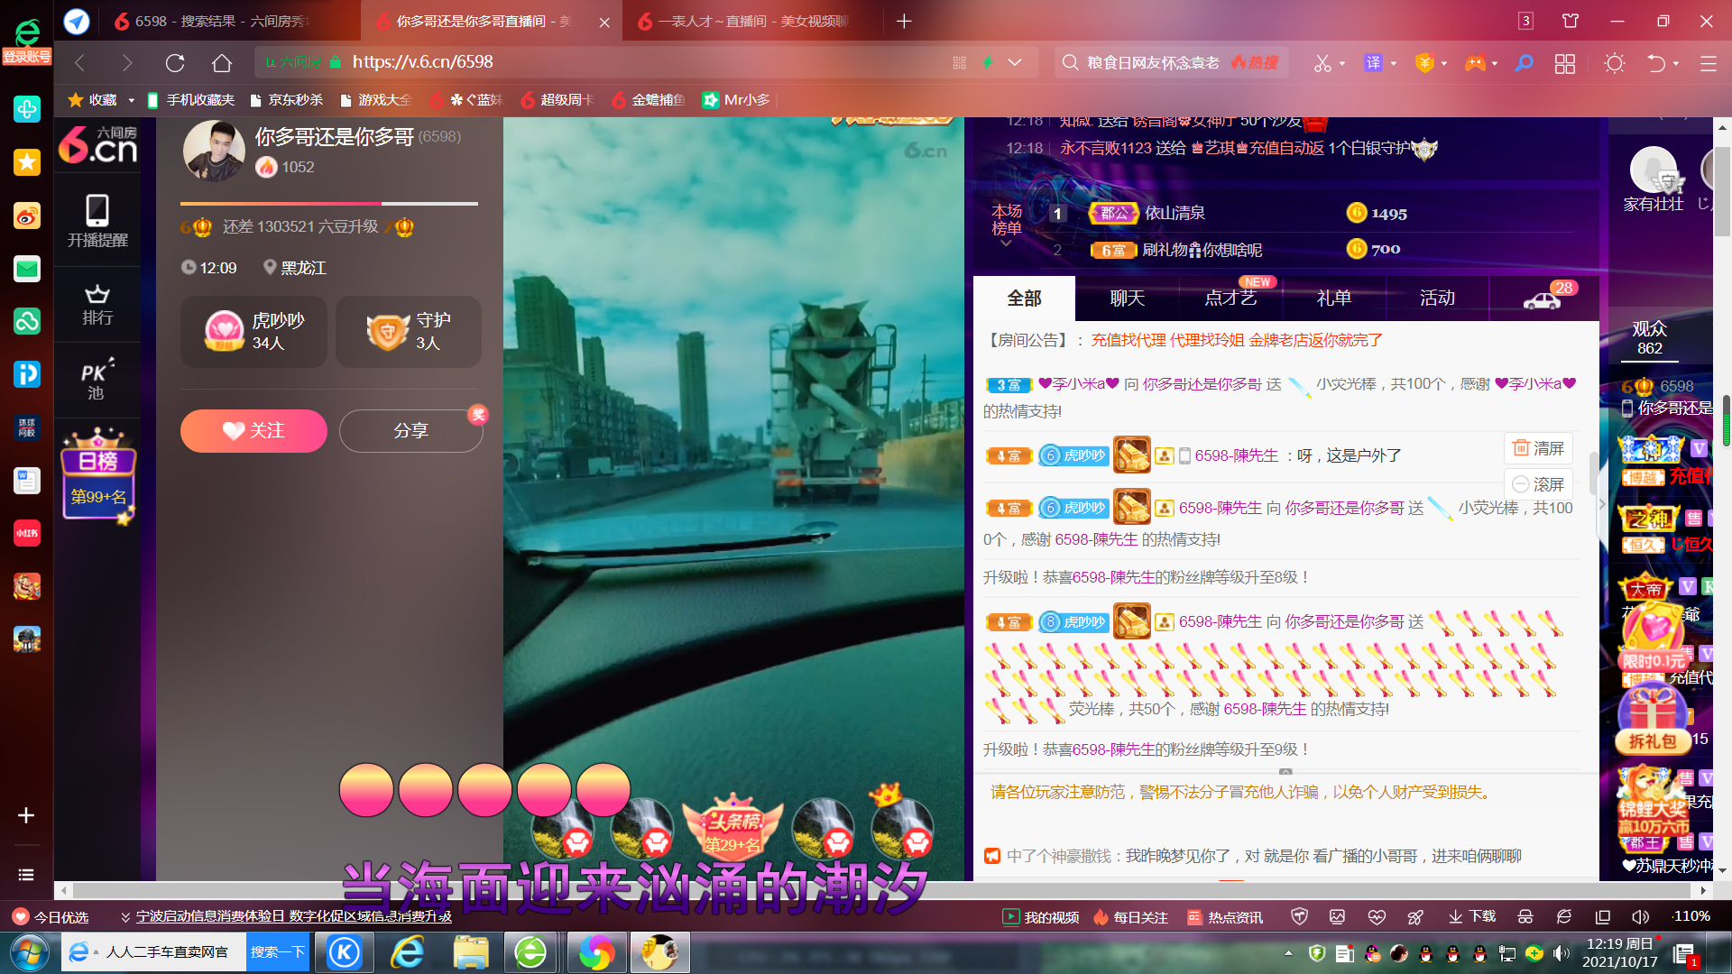Click the blue magnifier search icon
Image resolution: width=1732 pixels, height=974 pixels.
click(x=1524, y=63)
